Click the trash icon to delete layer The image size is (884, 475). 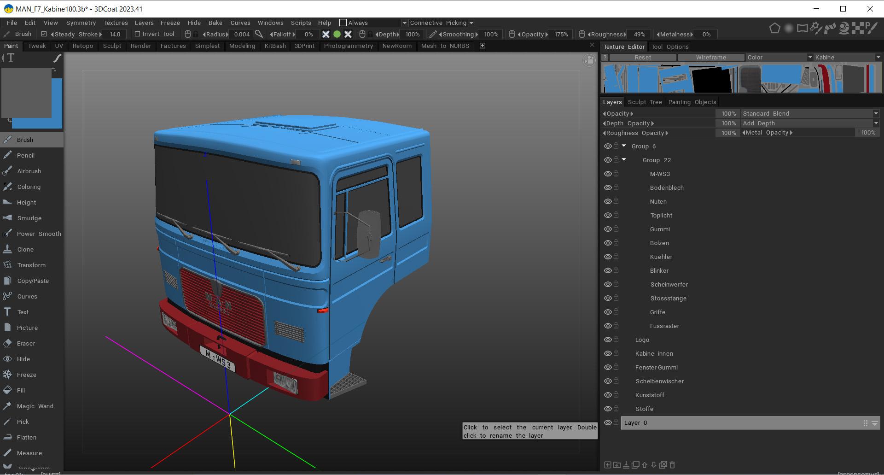point(672,465)
